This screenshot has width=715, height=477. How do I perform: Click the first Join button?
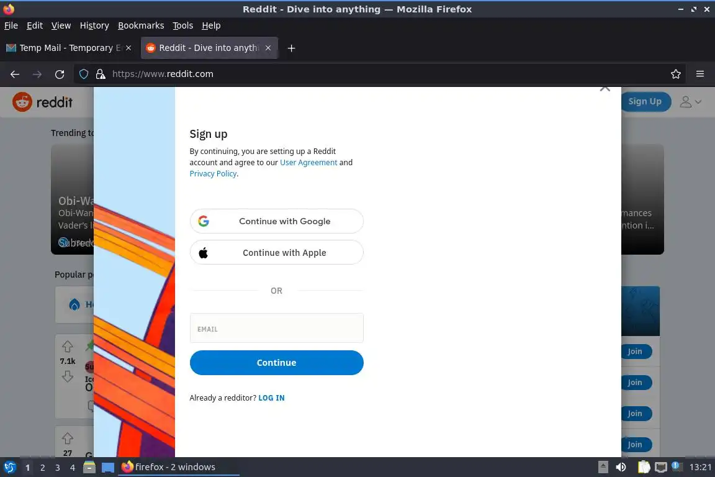click(636, 352)
